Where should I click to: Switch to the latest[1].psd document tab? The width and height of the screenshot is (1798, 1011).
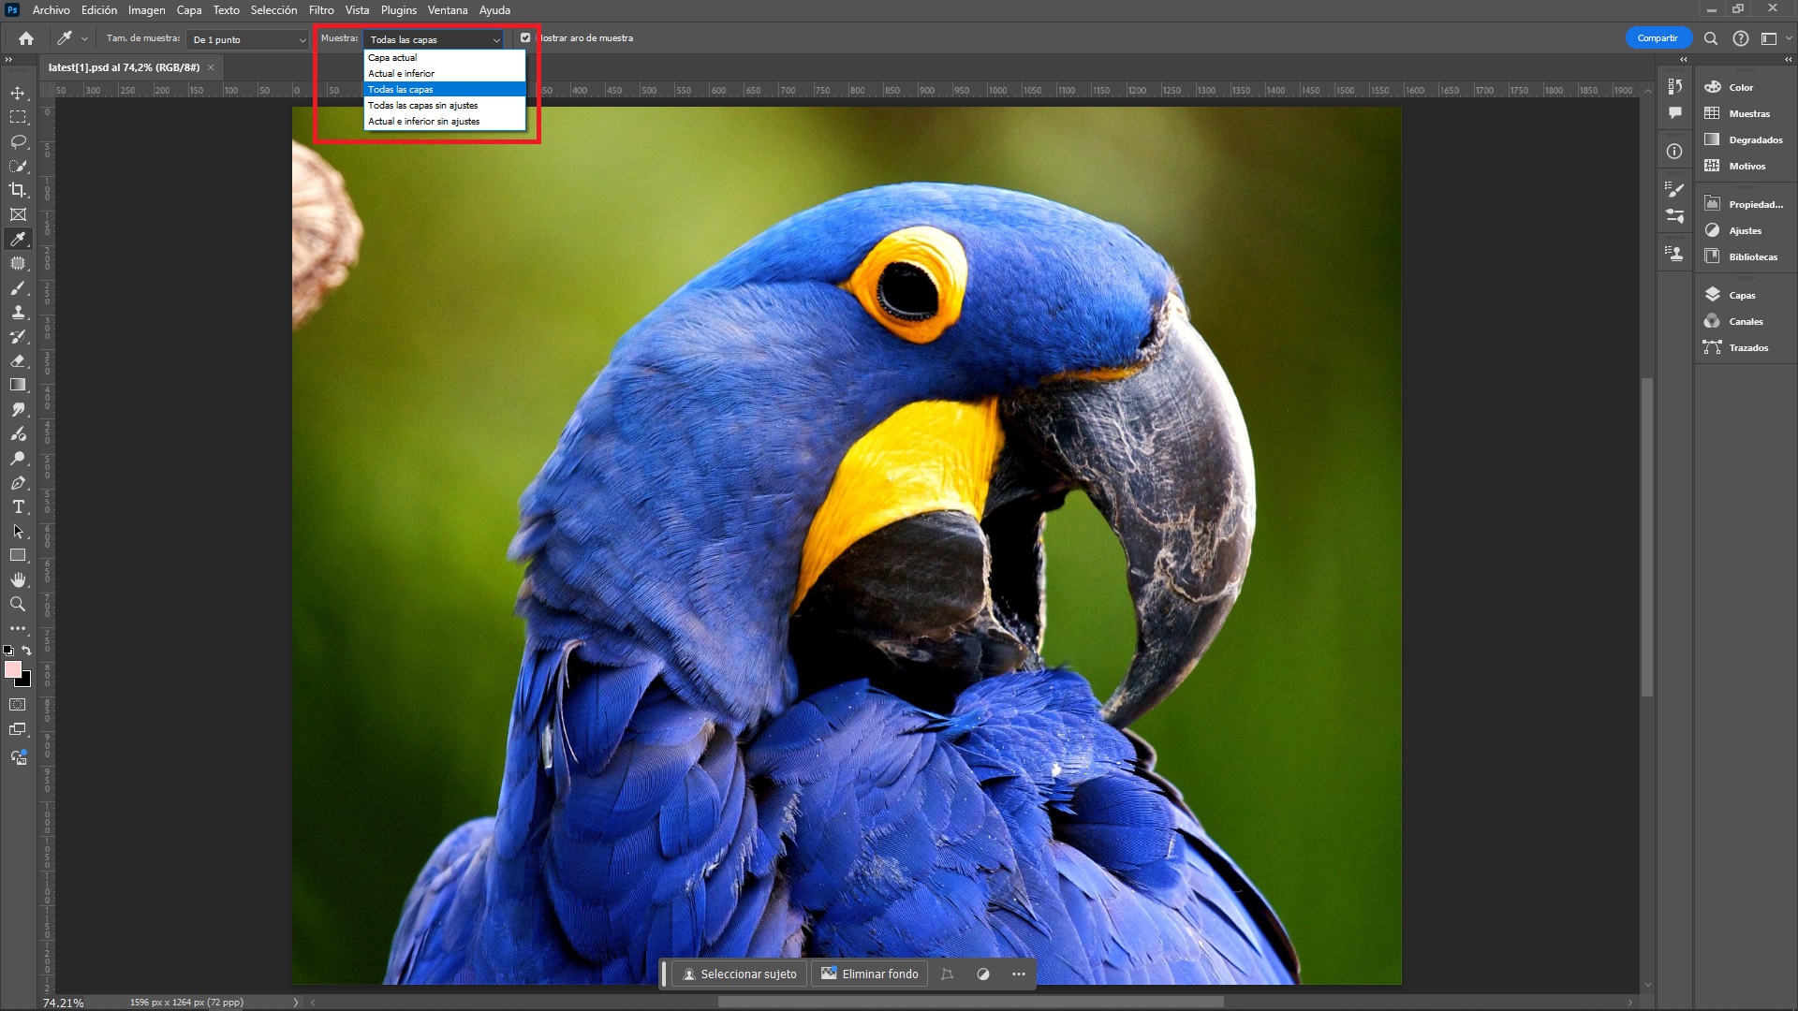[124, 67]
